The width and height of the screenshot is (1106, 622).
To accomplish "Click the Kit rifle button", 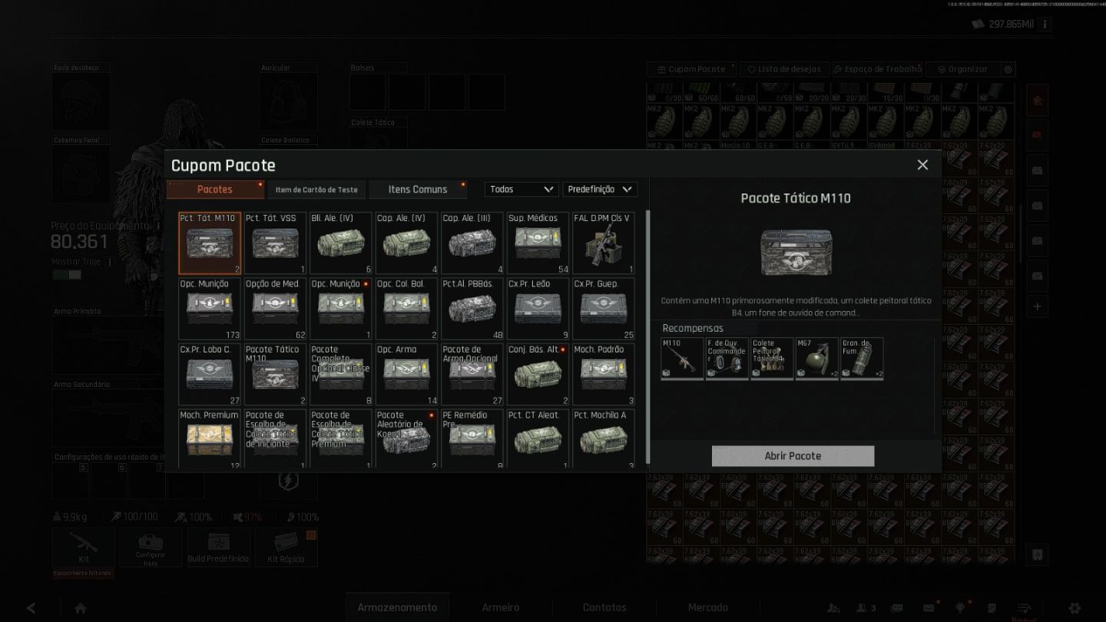I will tap(84, 547).
